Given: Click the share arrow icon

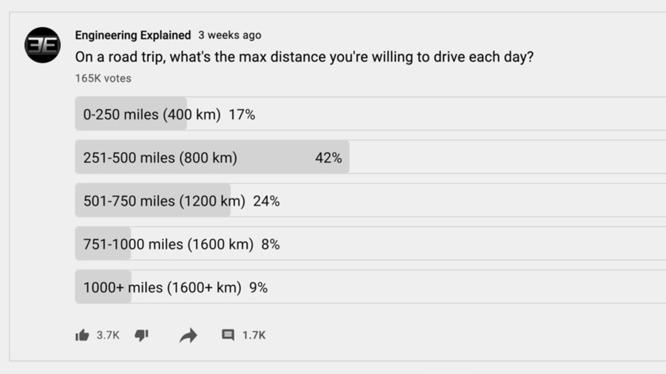Looking at the screenshot, I should pos(188,336).
